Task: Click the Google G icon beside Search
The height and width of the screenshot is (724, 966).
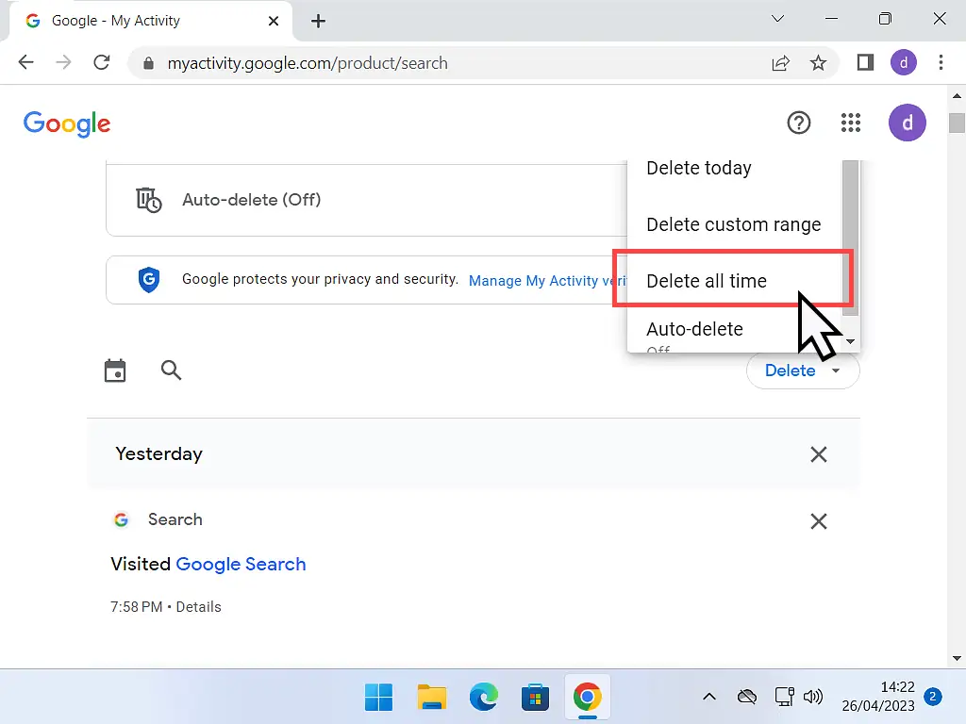Action: tap(122, 519)
